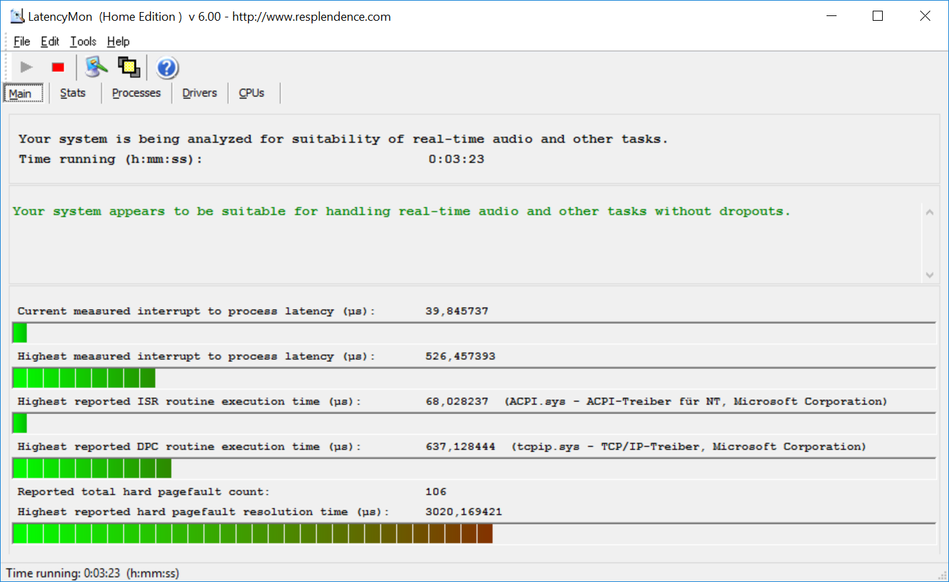Select the green suitability status message
The width and height of the screenshot is (949, 582).
(x=401, y=211)
